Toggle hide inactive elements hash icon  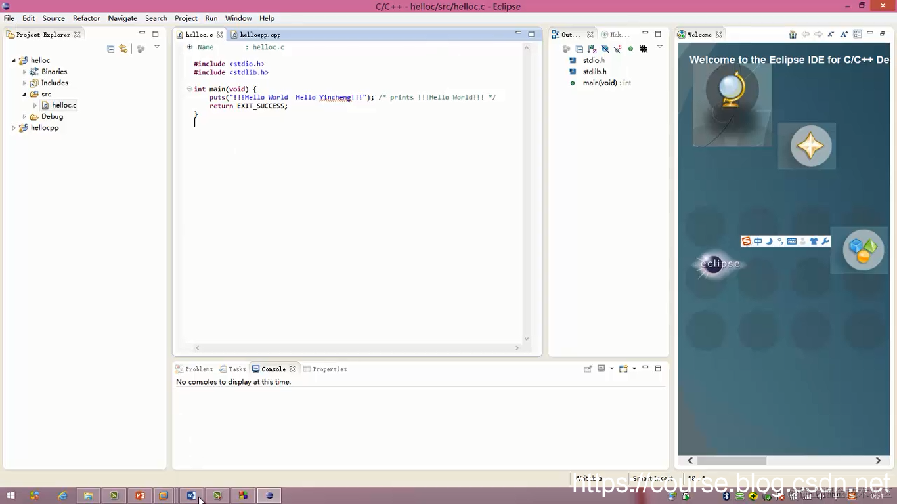[644, 49]
